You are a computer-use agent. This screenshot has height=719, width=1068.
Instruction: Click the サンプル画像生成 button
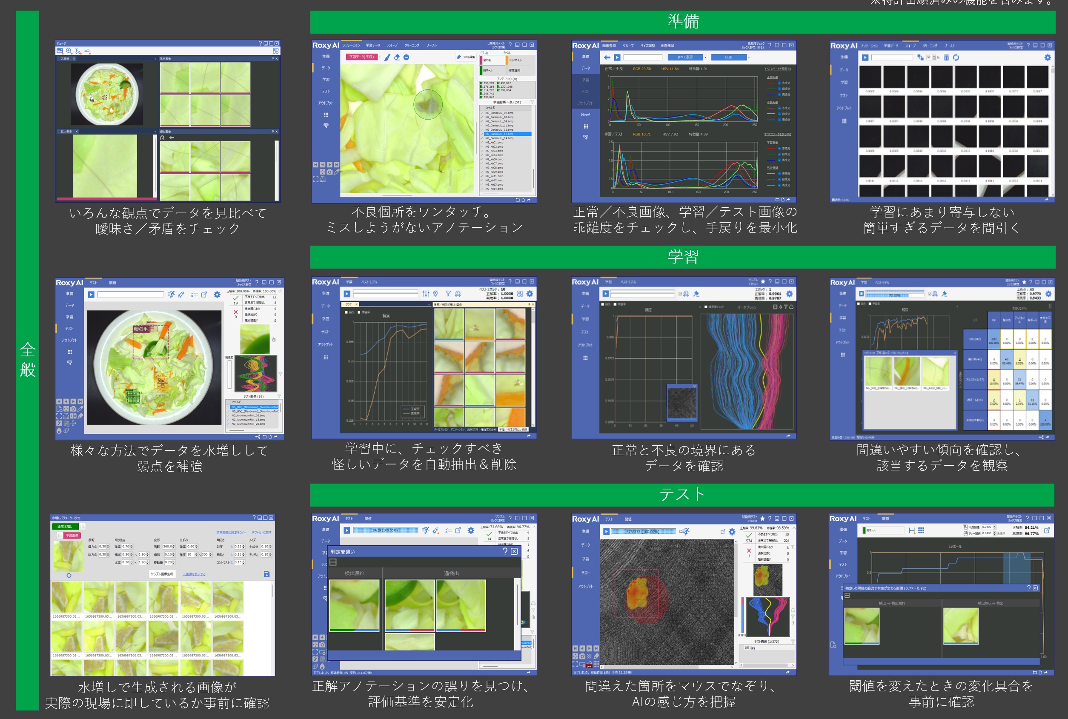(x=162, y=574)
